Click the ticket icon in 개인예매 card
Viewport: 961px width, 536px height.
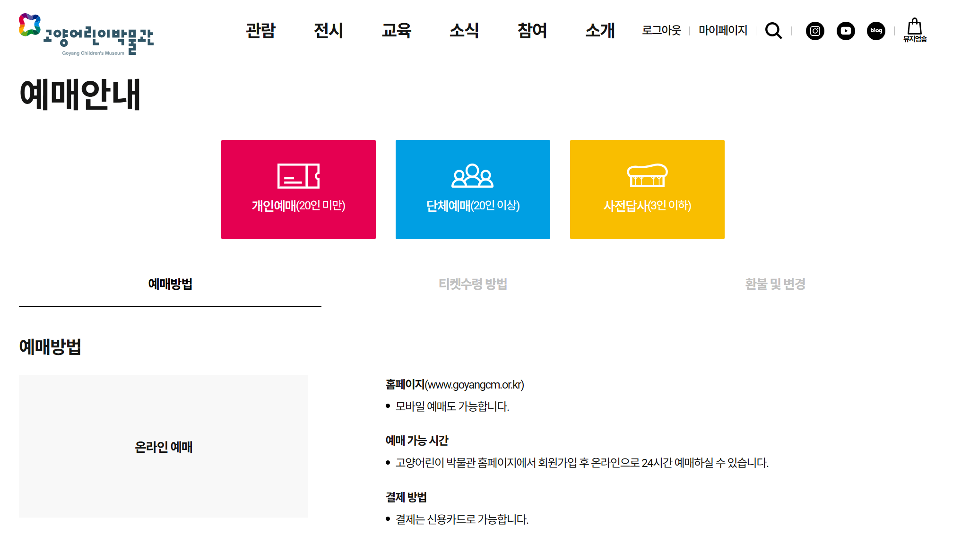[298, 176]
